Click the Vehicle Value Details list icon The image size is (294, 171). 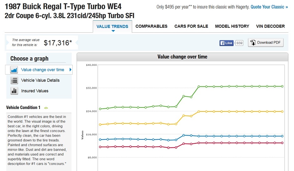pos(14,80)
